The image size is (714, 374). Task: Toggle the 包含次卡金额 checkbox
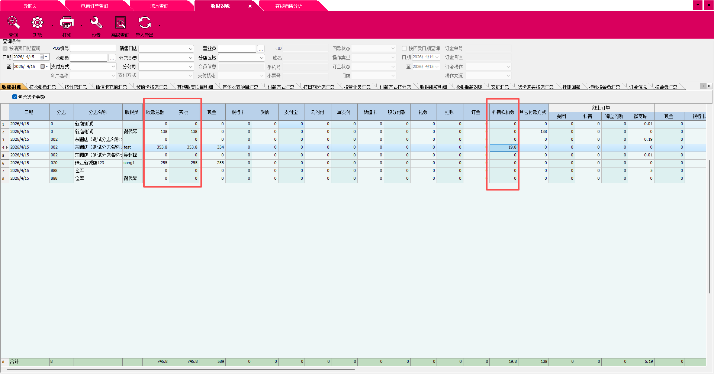click(x=15, y=97)
